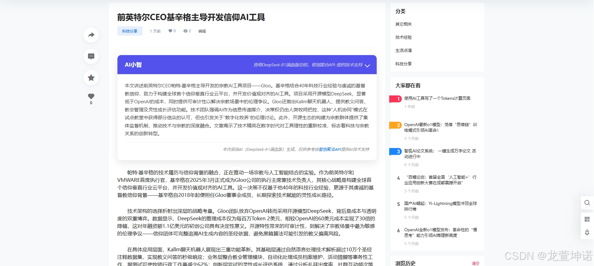Favorite the article with star icon
594x266 pixels.
[91, 78]
